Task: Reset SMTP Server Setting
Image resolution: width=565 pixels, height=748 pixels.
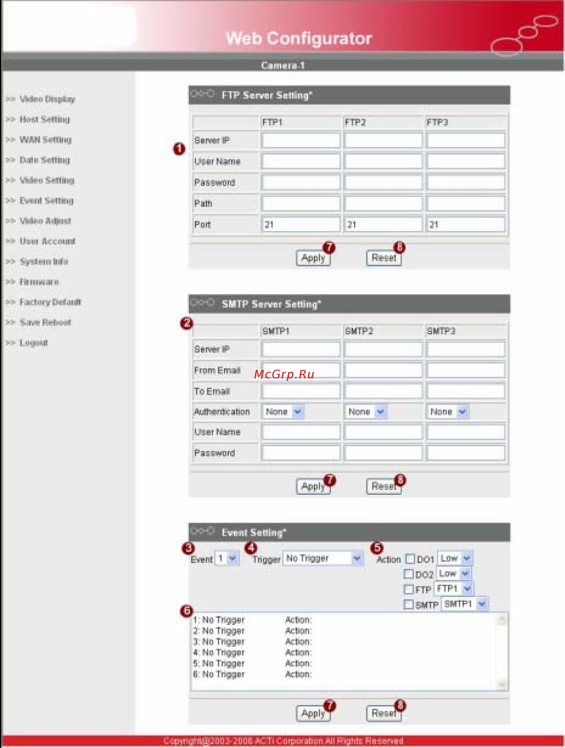Action: 384,487
